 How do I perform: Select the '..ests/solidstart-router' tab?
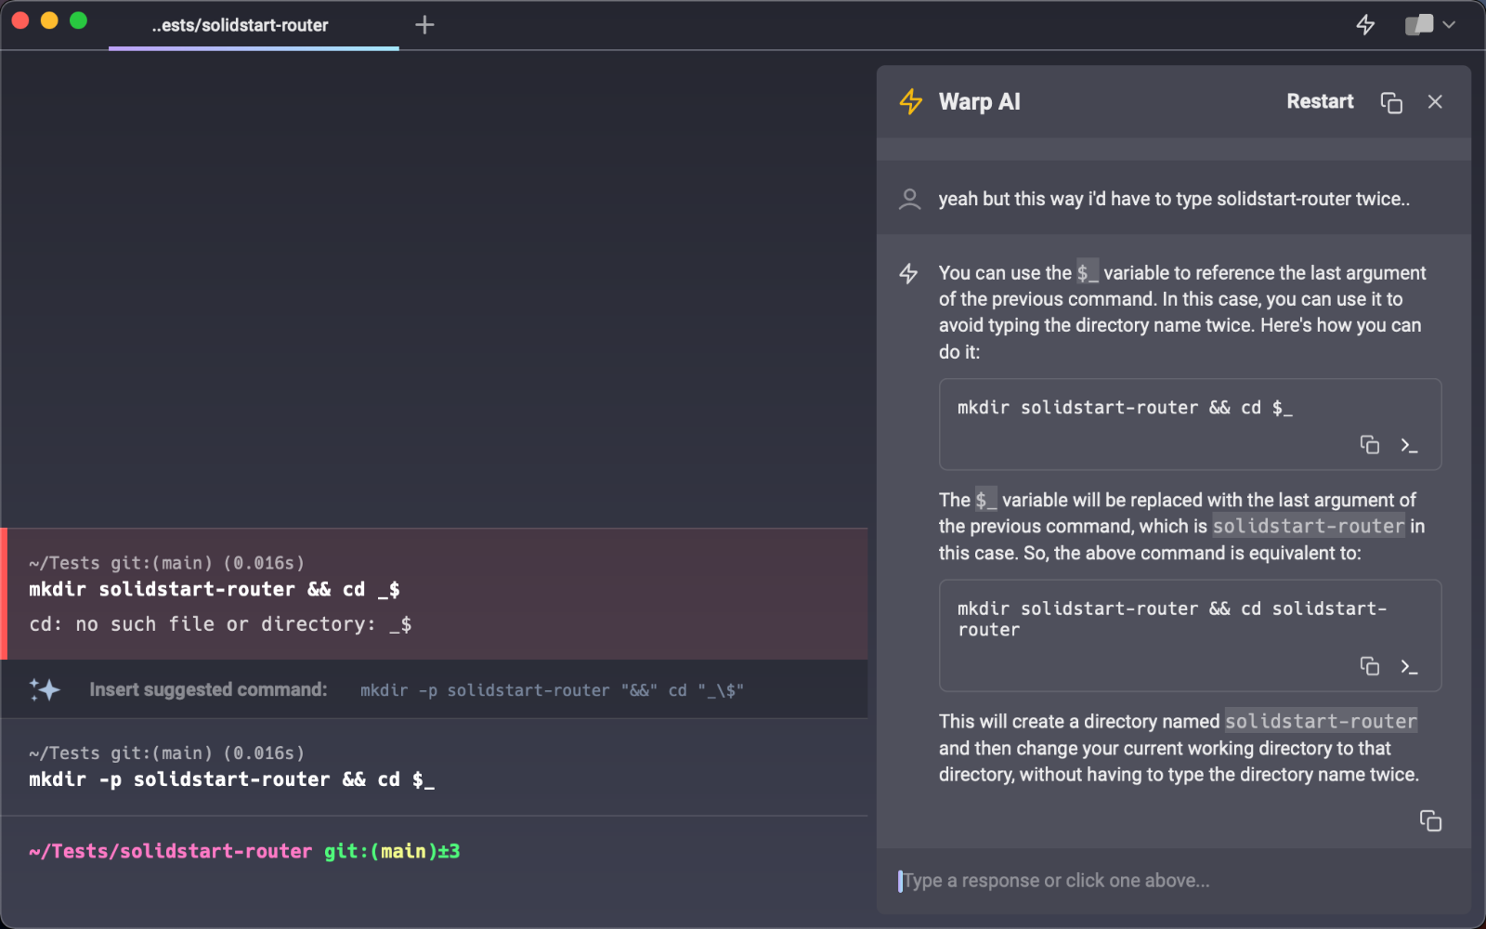point(241,25)
